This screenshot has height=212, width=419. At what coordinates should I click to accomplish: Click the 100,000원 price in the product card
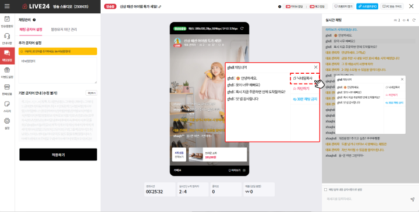pos(210,157)
